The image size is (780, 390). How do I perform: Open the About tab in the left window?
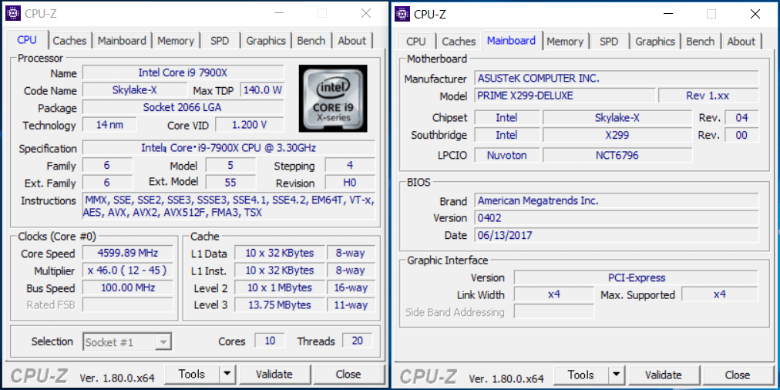coord(351,41)
